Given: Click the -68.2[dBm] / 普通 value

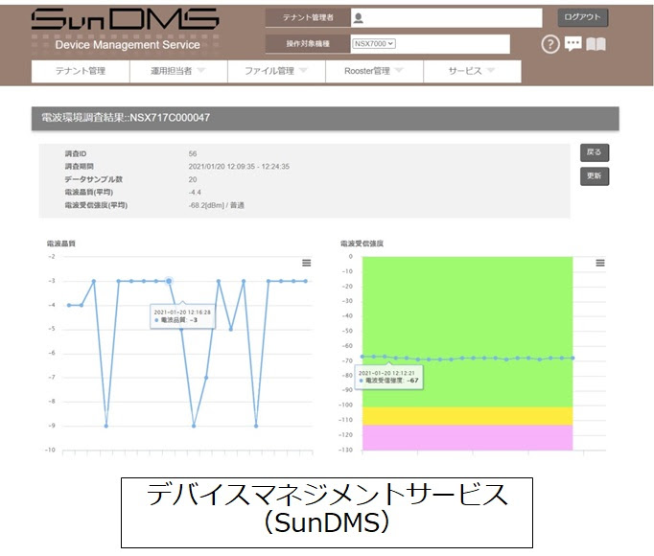Looking at the screenshot, I should (x=217, y=205).
